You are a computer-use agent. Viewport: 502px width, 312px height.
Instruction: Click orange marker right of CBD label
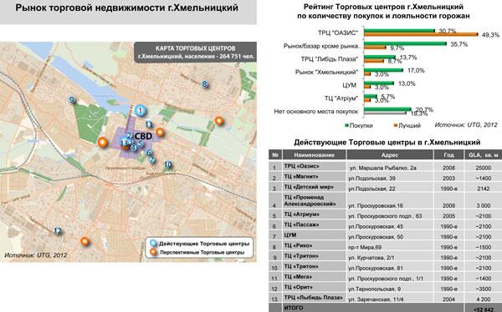pyautogui.click(x=160, y=132)
